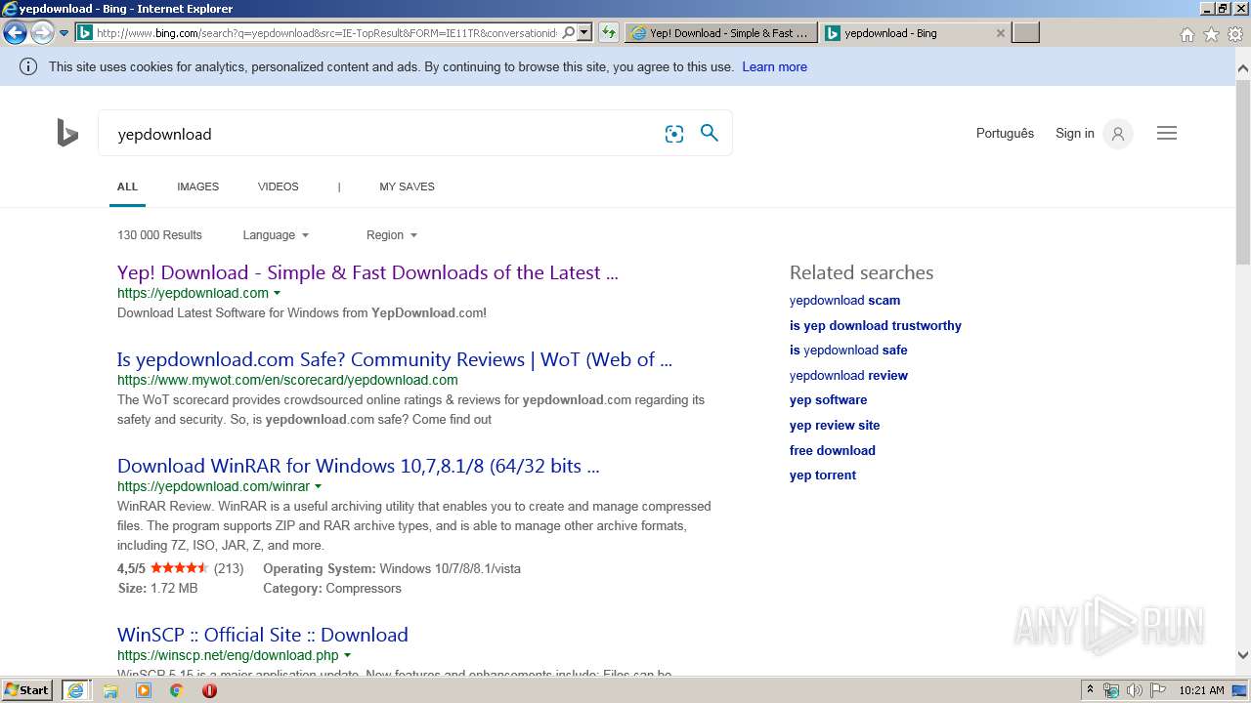Switch to the Yep! Download browser tab

click(720, 32)
